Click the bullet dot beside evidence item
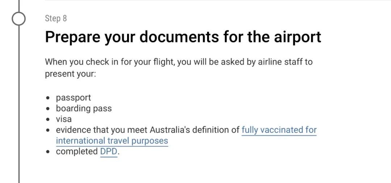 coord(48,131)
